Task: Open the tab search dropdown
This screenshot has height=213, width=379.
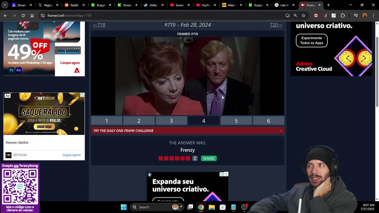Action: [x=5, y=5]
